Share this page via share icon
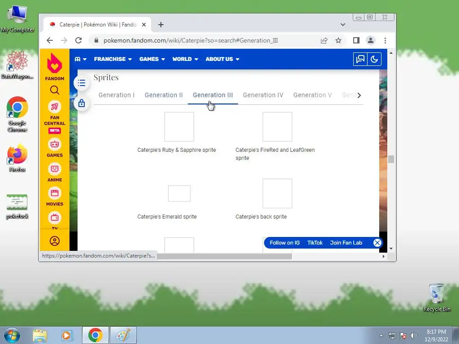The width and height of the screenshot is (459, 344). click(324, 40)
